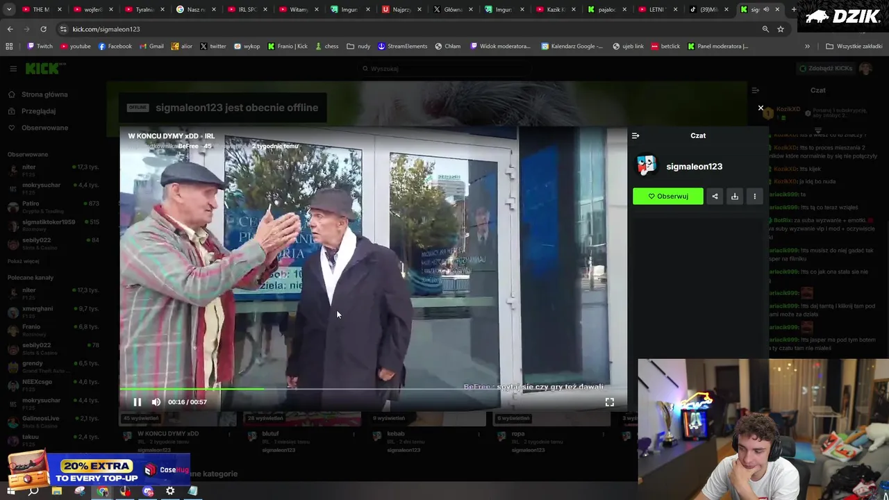Share the clip via share icon
889x500 pixels.
point(715,197)
